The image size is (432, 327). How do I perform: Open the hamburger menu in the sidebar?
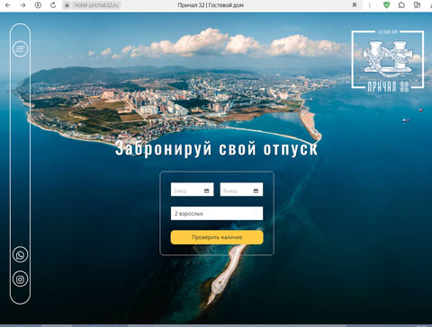(20, 49)
